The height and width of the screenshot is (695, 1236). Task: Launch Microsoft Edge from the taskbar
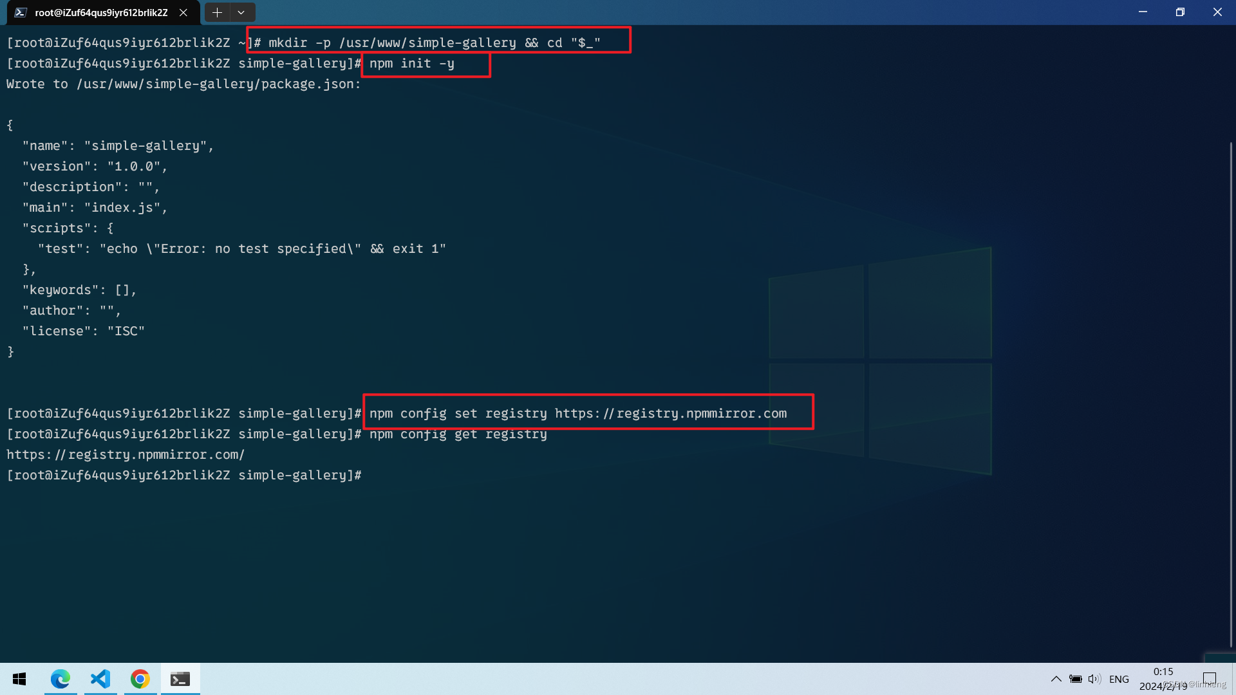61,679
